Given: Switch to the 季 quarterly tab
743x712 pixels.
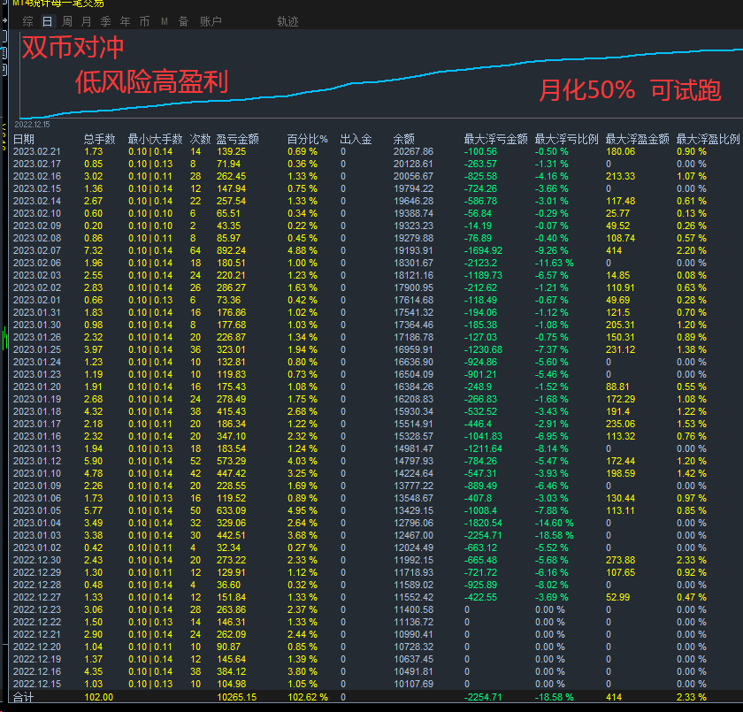Looking at the screenshot, I should [105, 21].
